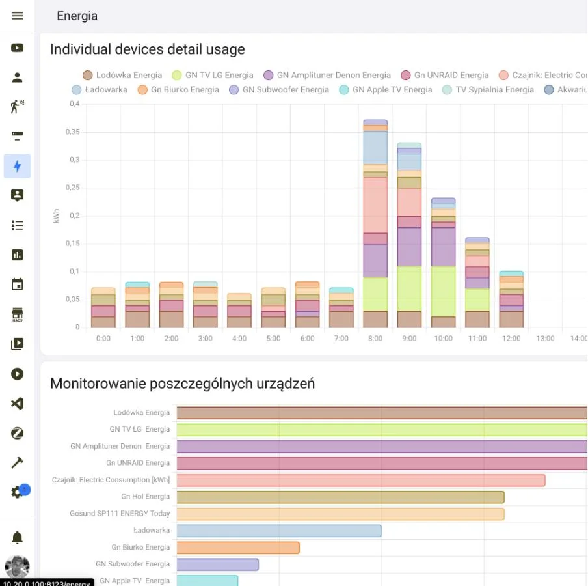The image size is (588, 586).
Task: Open the HACS store icon
Action: (x=18, y=314)
